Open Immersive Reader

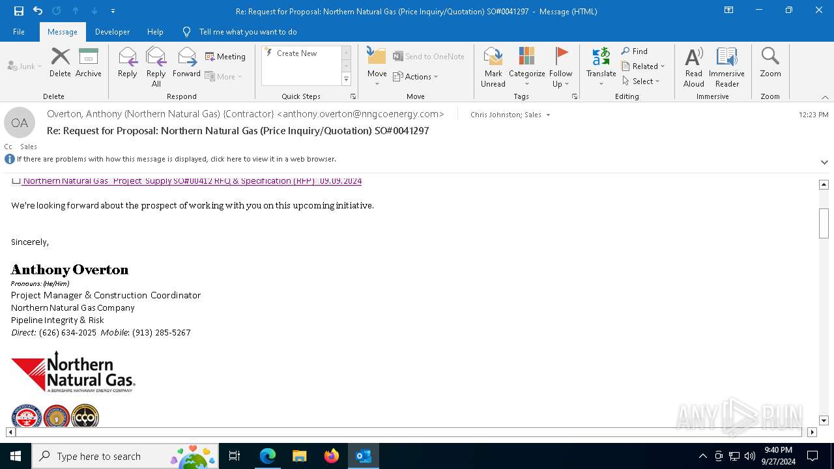(727, 67)
